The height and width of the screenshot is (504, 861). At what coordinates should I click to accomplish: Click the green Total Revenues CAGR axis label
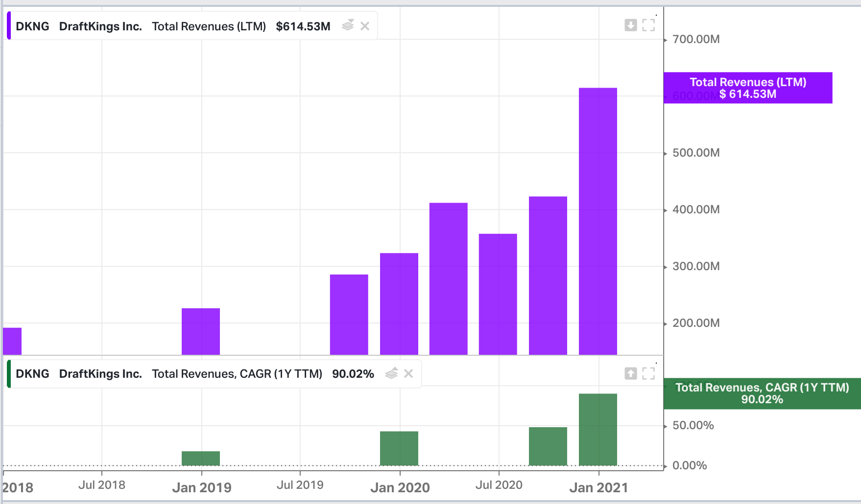click(762, 393)
